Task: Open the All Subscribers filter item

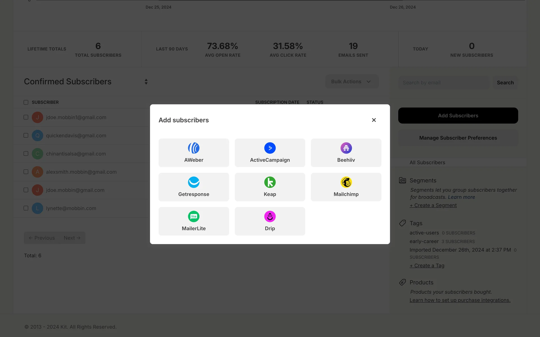Action: click(427, 163)
